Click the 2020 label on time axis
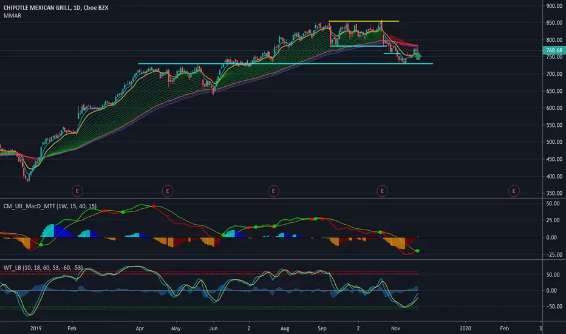Image resolution: width=566 pixels, height=334 pixels. click(465, 328)
